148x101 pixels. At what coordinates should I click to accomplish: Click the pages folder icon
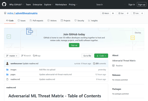tap(7, 75)
